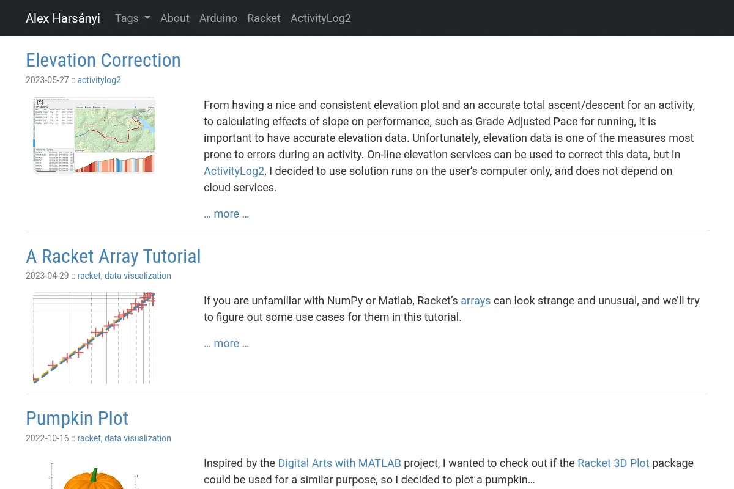The height and width of the screenshot is (489, 734).
Task: Open the About page
Action: point(175,18)
